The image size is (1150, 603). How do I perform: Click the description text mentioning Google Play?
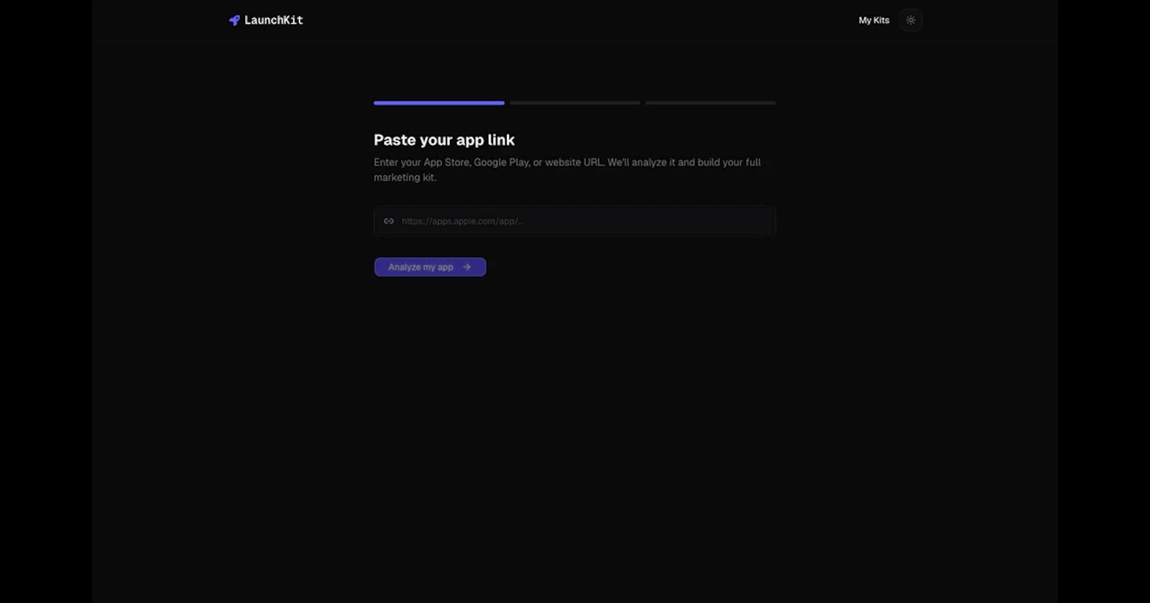click(567, 170)
